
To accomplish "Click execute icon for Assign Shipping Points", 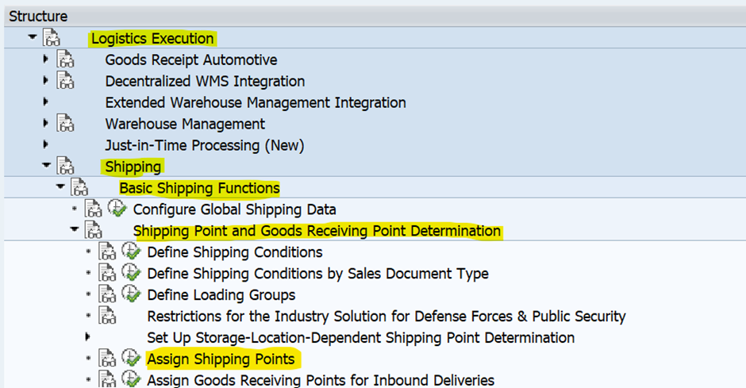I will 131,358.
